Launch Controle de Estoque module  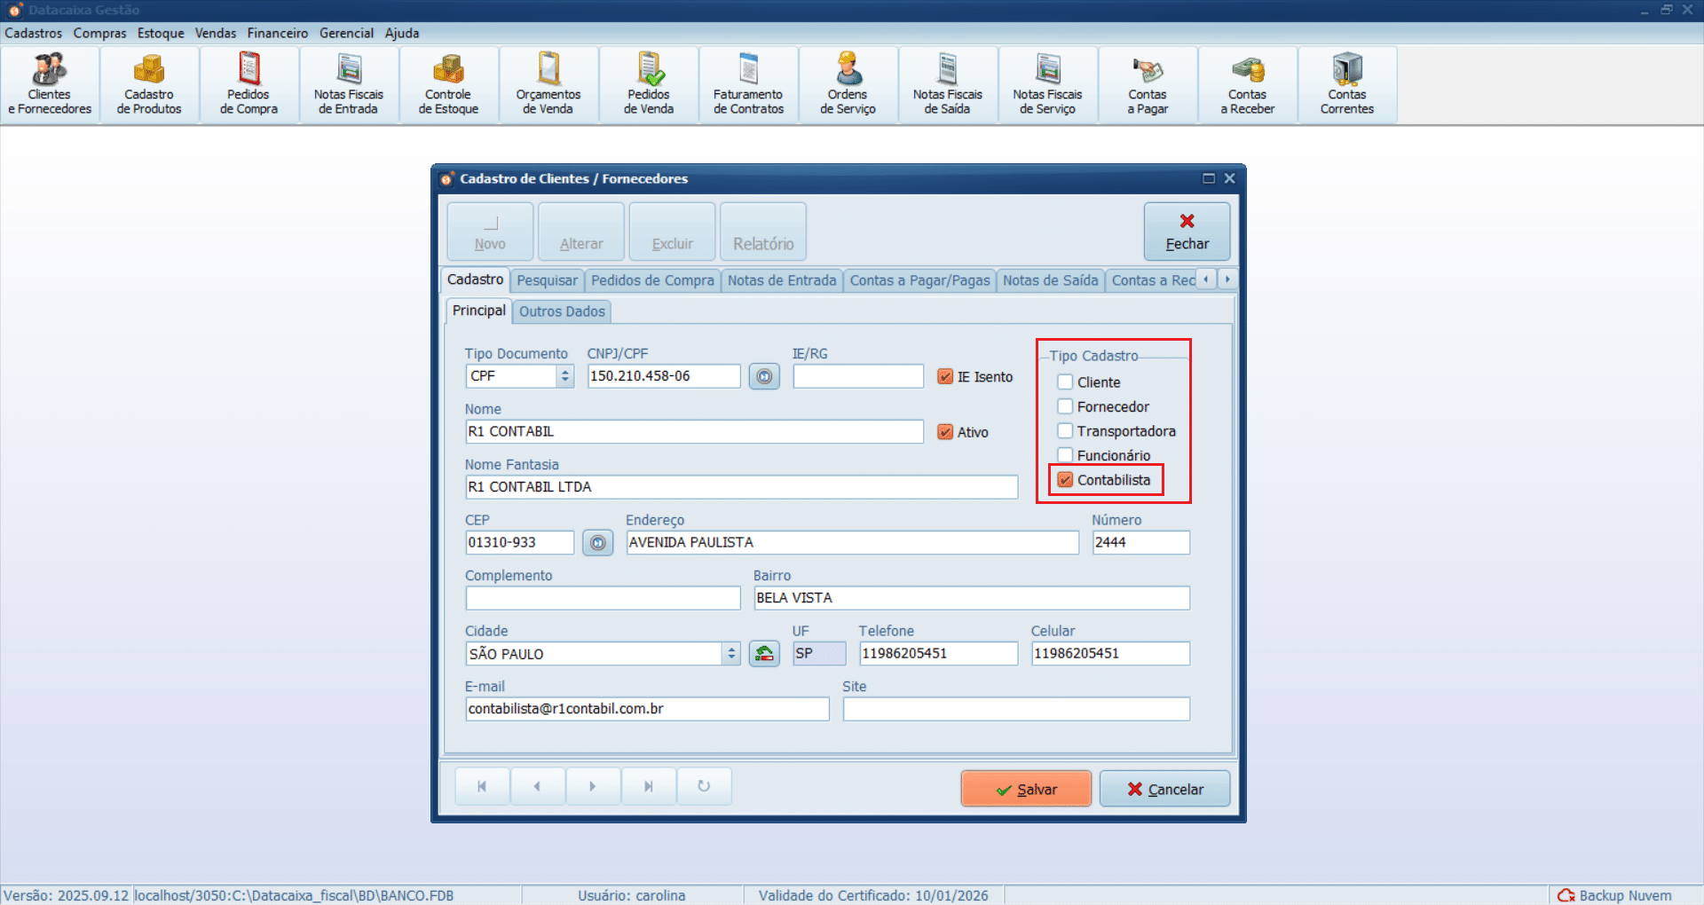448,84
